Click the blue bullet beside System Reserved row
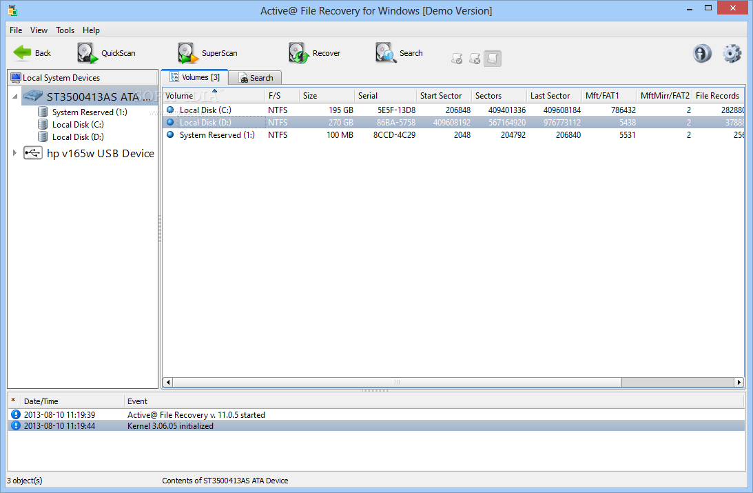 tap(170, 134)
